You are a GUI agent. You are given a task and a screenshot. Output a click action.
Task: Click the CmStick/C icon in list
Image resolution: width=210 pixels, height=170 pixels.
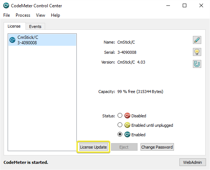[x=12, y=40]
